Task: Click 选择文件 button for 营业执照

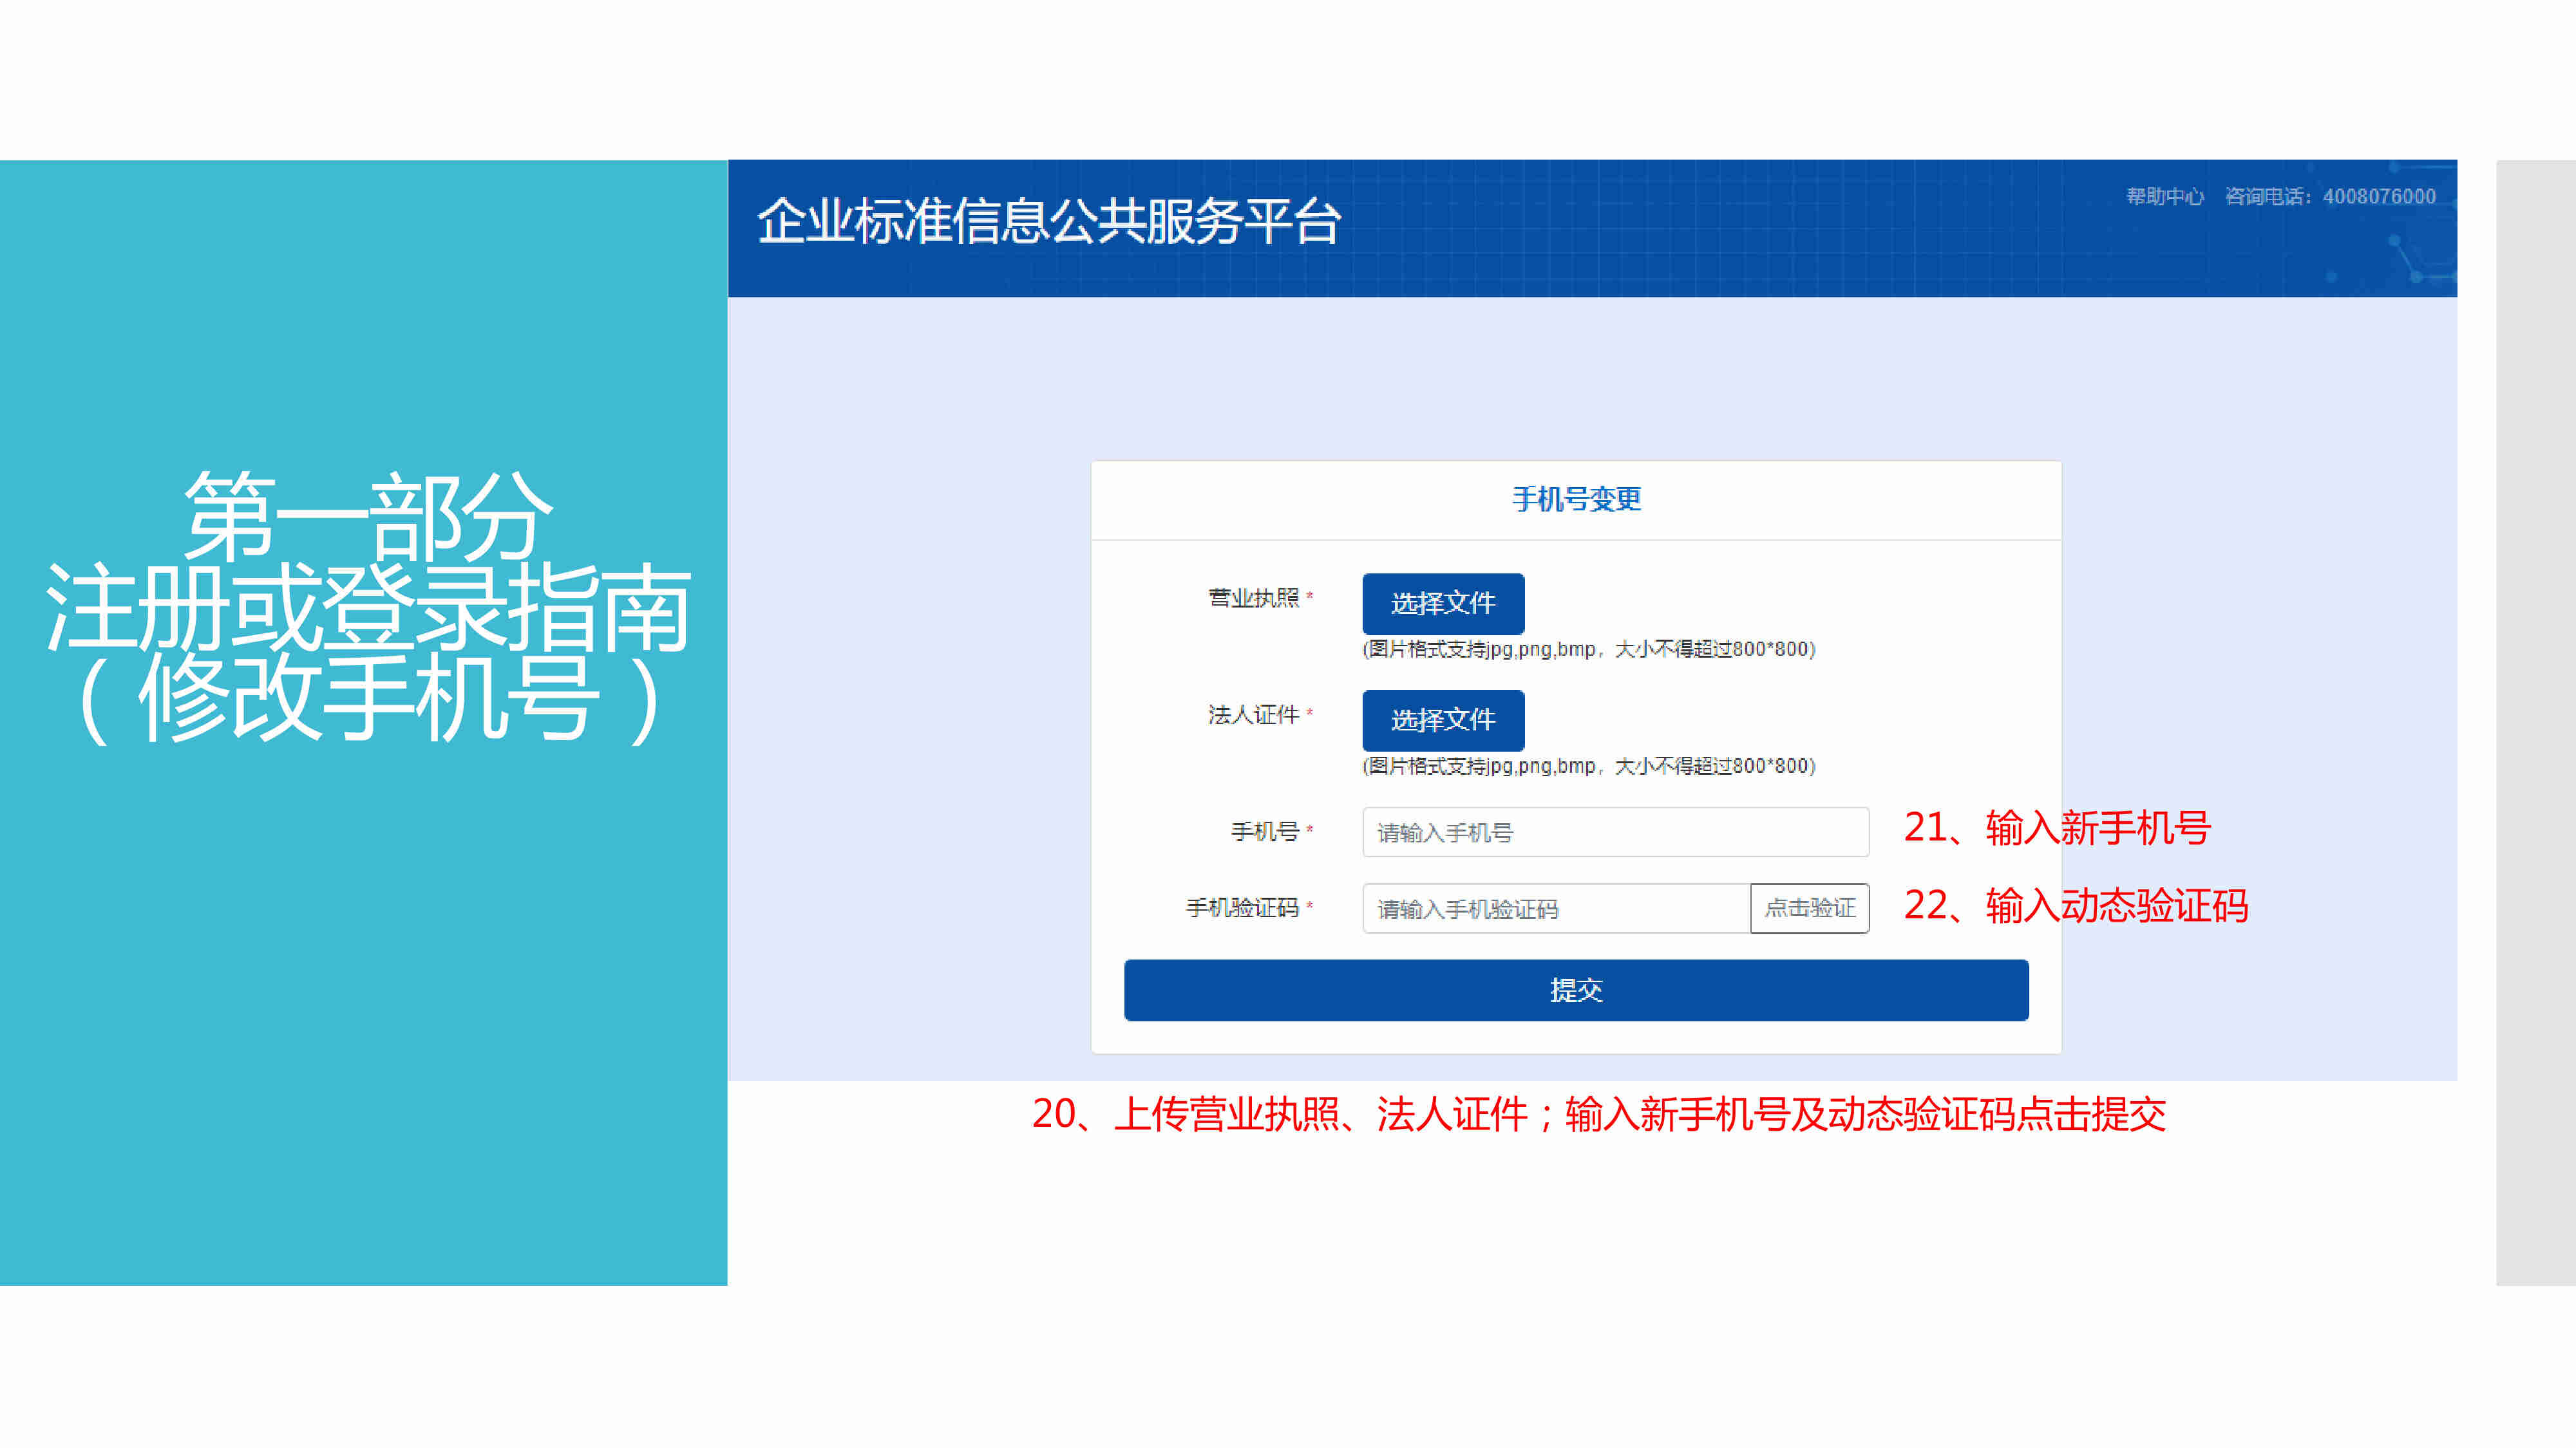Action: pyautogui.click(x=1443, y=604)
